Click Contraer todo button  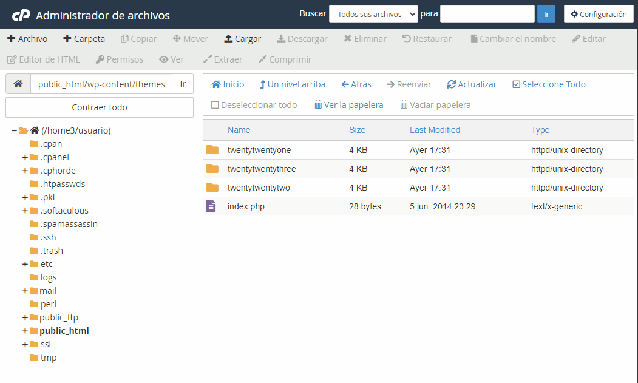100,107
